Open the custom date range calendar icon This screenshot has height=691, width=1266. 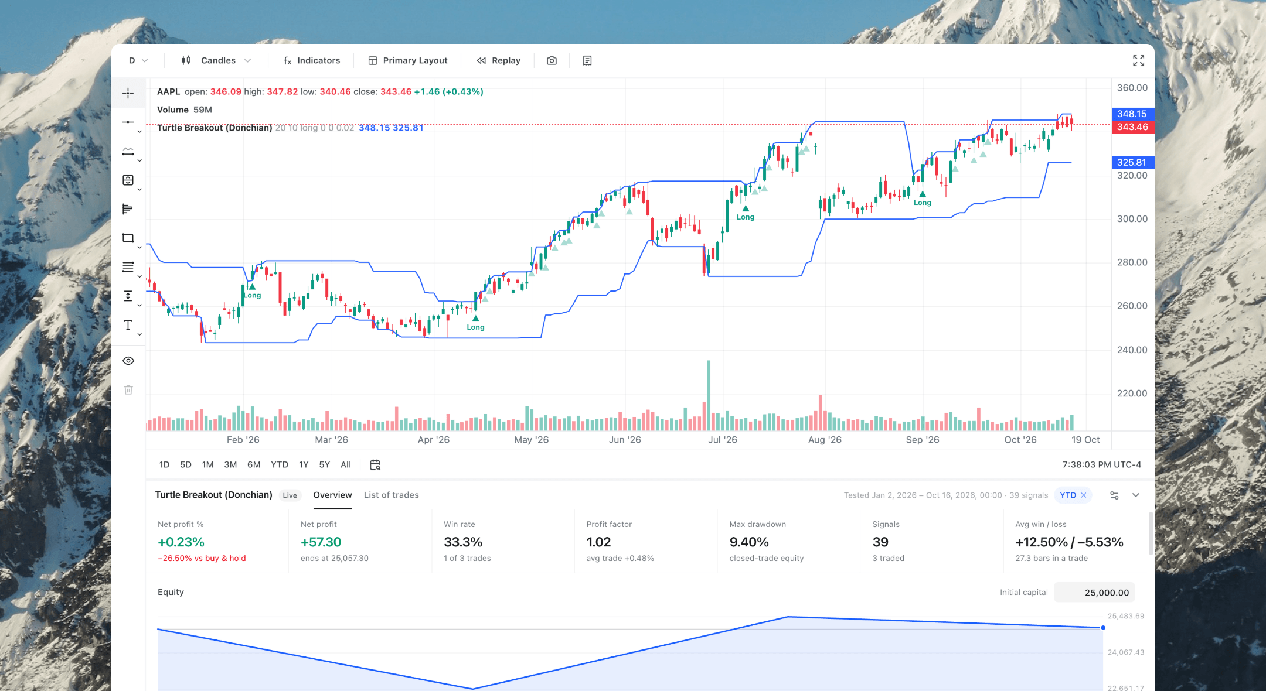click(x=375, y=464)
